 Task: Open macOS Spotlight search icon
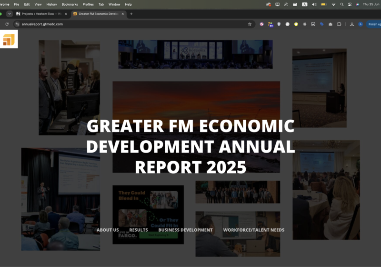coord(342,4)
